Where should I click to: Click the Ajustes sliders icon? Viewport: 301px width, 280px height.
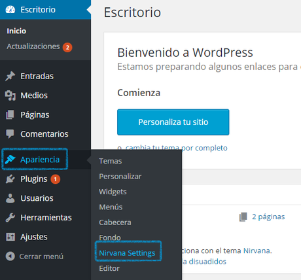click(10, 237)
